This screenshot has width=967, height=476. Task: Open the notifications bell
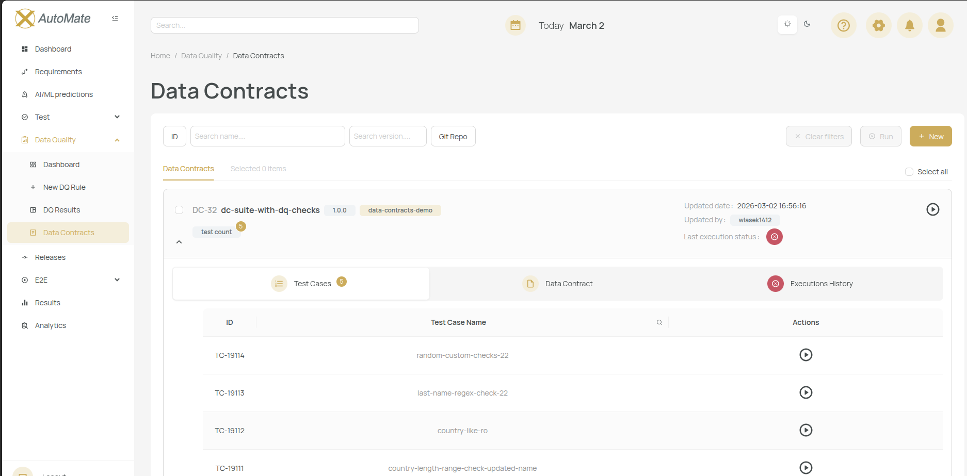[909, 25]
